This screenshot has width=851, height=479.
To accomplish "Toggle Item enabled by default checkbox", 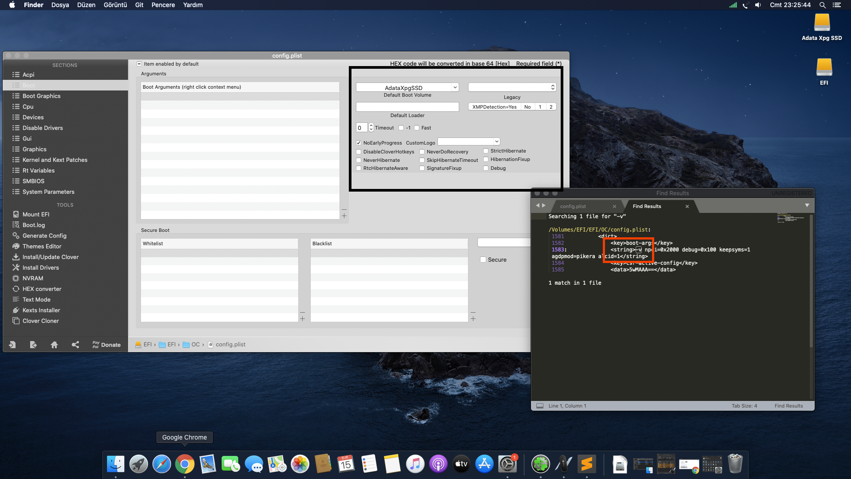I will pos(139,64).
